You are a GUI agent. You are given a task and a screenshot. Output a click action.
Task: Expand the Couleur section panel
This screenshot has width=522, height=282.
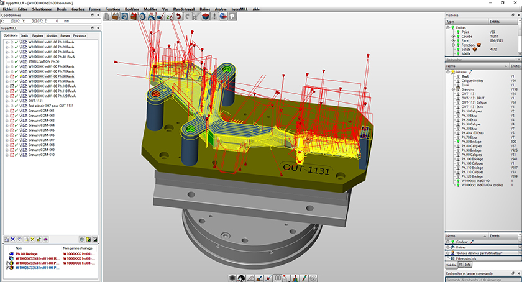click(x=449, y=241)
